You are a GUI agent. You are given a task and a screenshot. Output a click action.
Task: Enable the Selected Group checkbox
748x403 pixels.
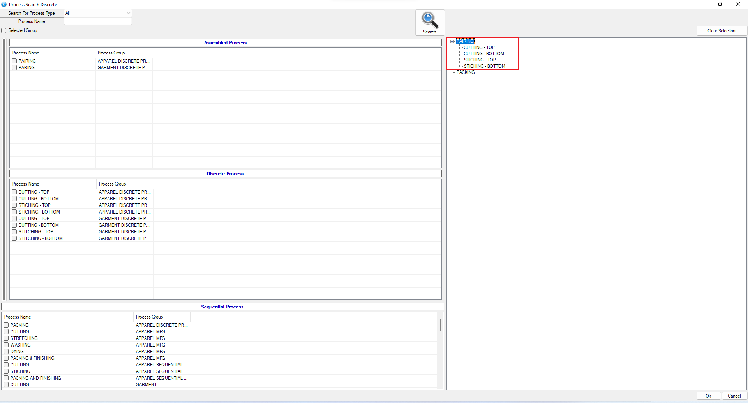tap(4, 30)
